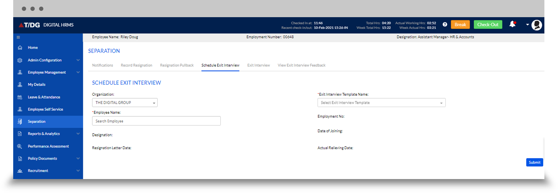This screenshot has width=558, height=193.
Task: Open the Organization dropdown
Action: click(125, 102)
